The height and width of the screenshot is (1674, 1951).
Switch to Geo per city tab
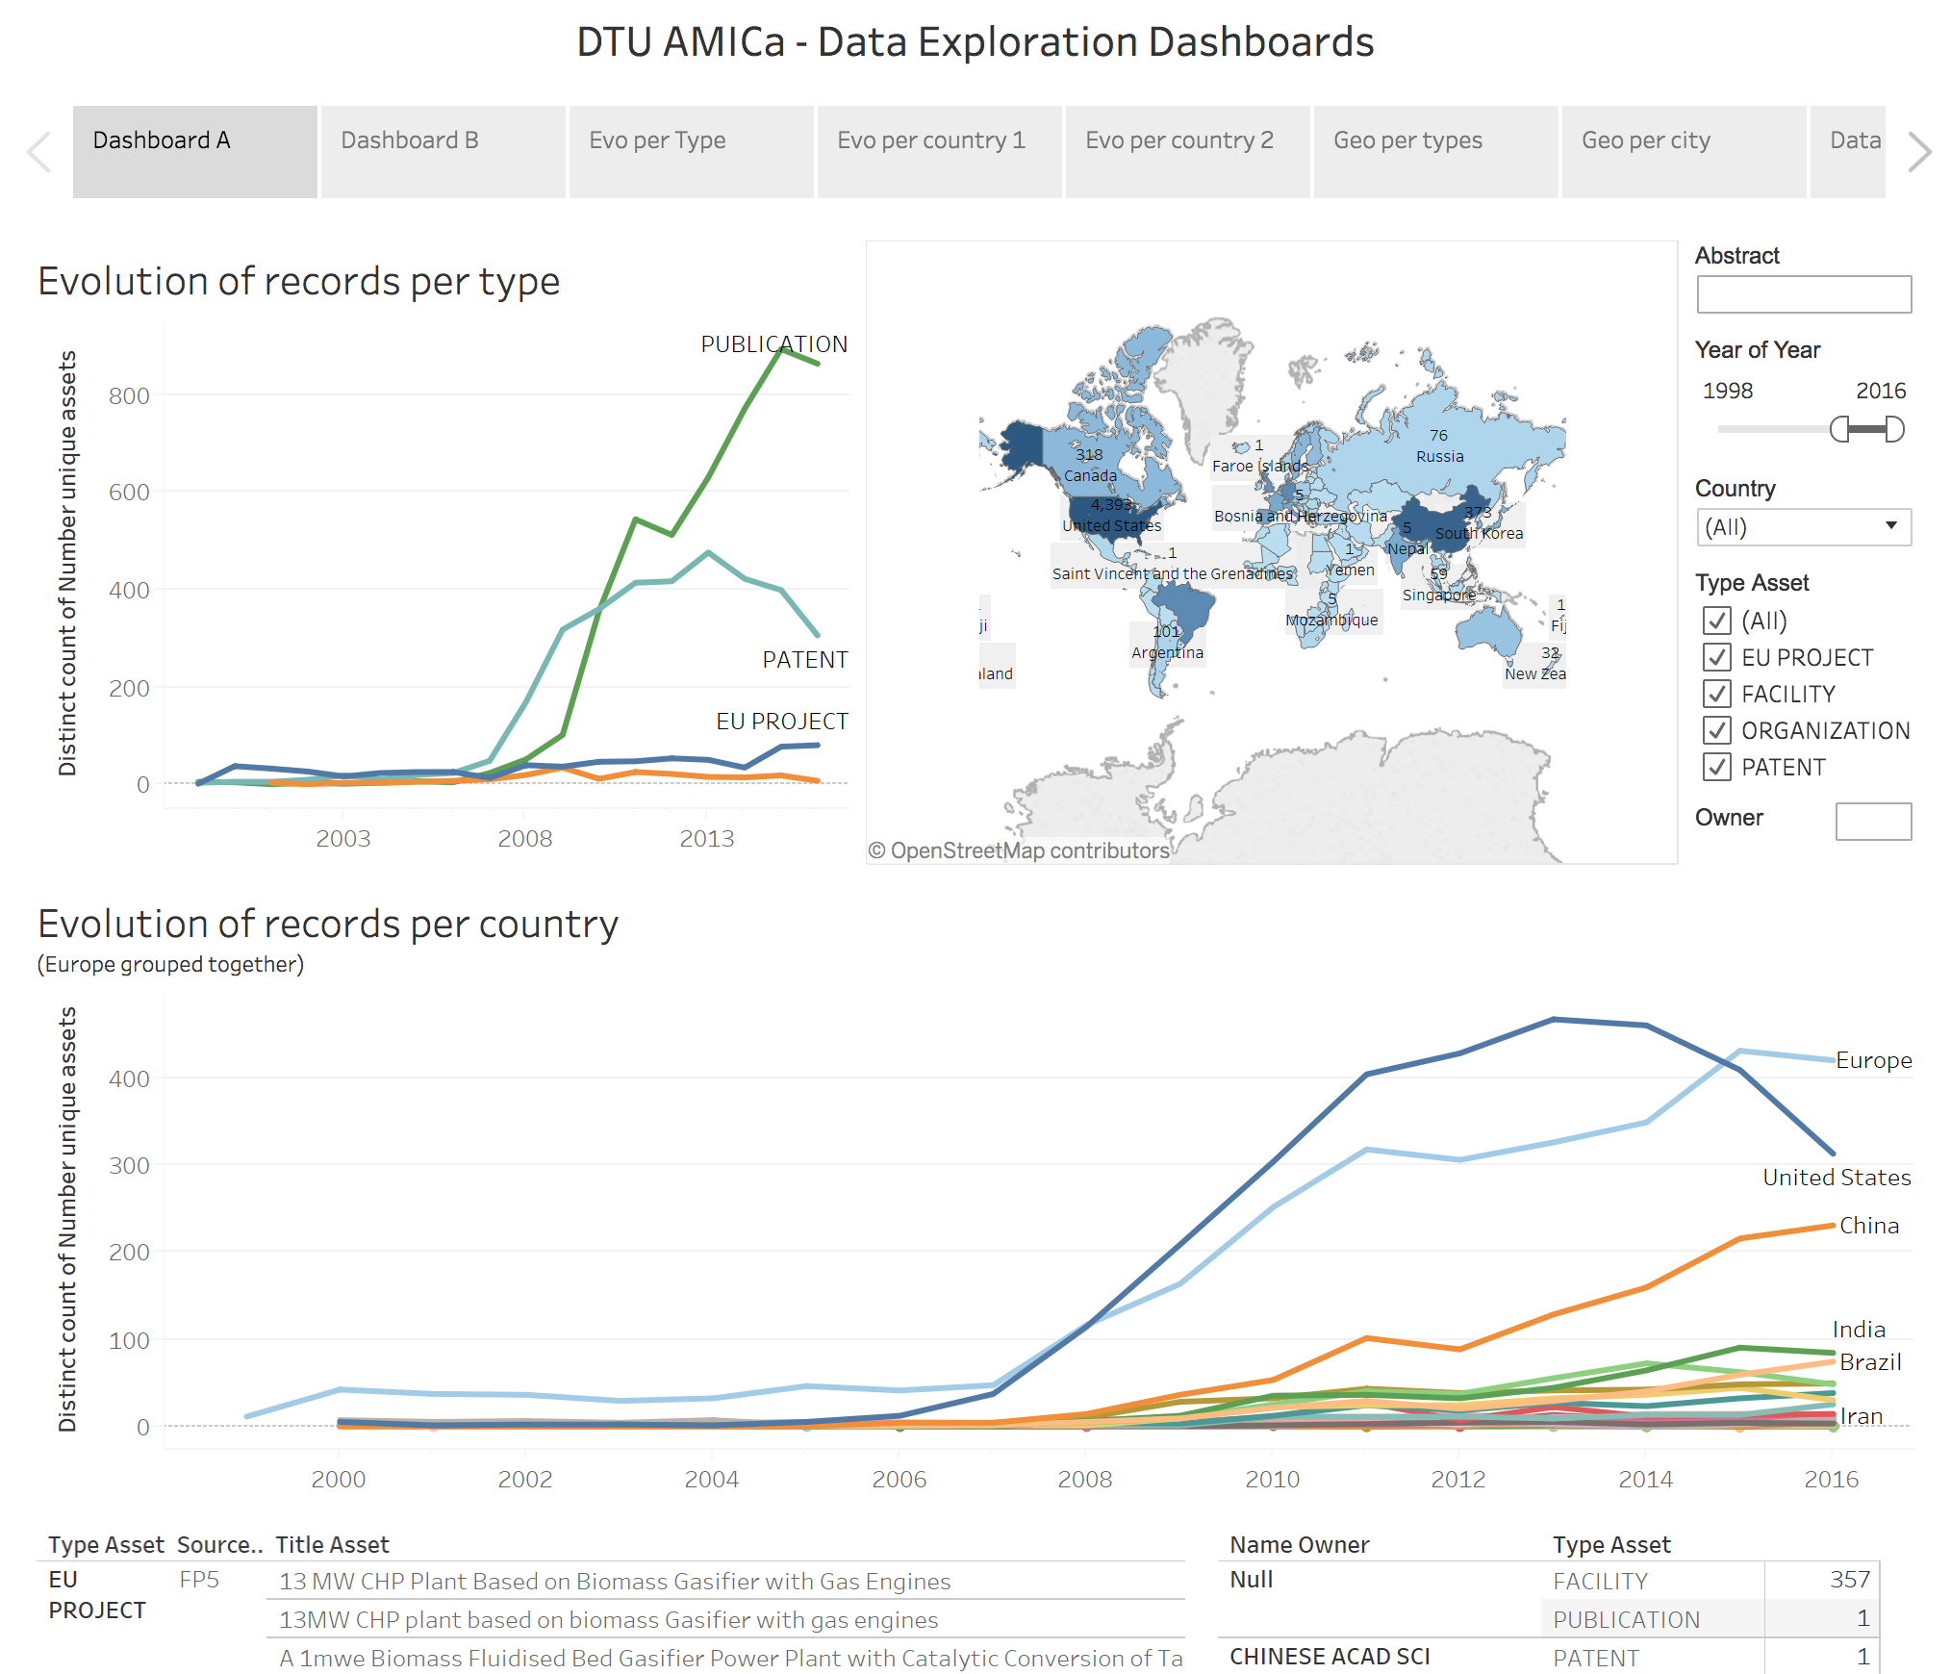[1684, 152]
